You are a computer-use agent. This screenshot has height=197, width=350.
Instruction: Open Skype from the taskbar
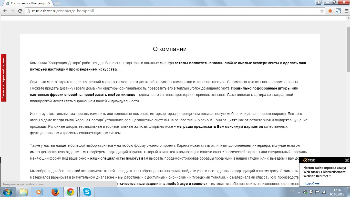(x=87, y=192)
